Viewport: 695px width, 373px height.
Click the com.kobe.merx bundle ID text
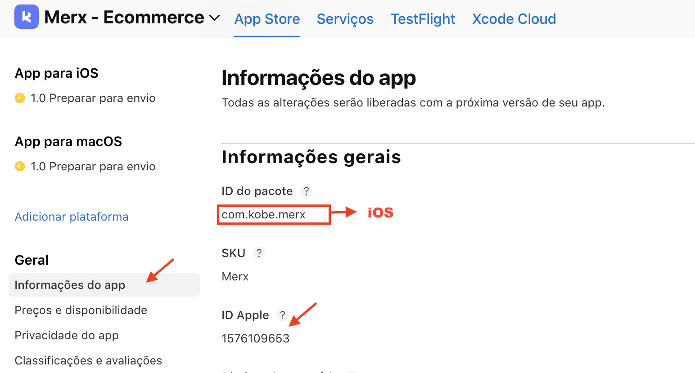tap(263, 214)
